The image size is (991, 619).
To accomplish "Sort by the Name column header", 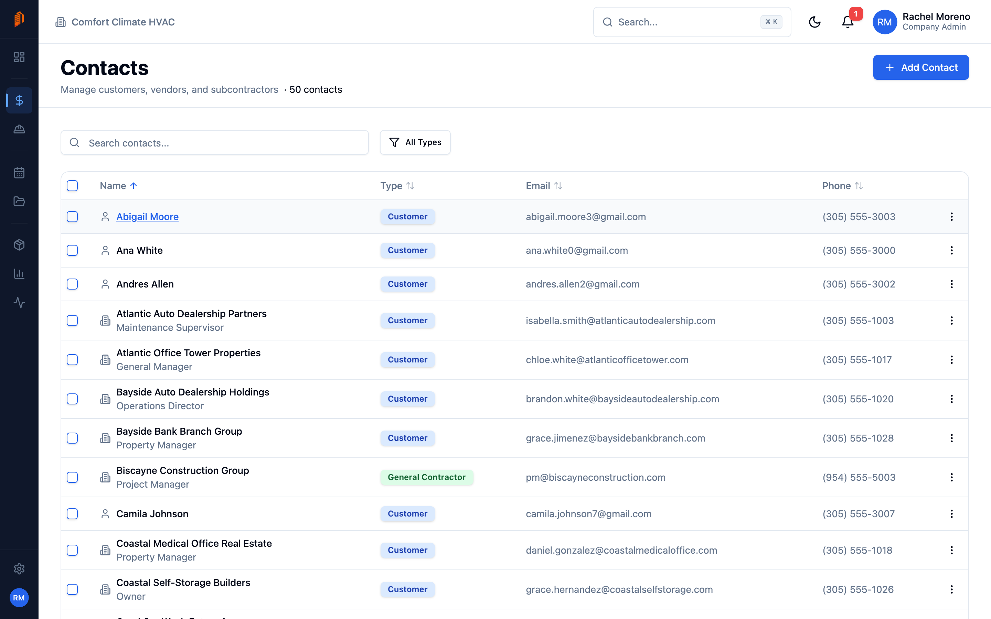I will click(x=118, y=186).
